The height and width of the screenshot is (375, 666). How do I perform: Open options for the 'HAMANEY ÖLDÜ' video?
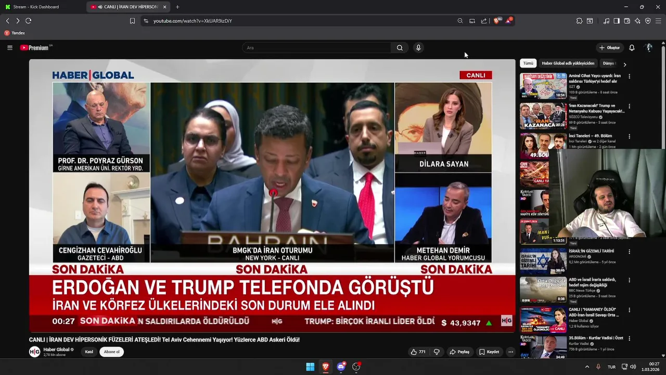click(x=629, y=310)
